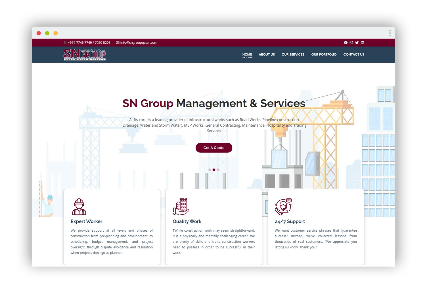The width and height of the screenshot is (427, 289).
Task: Open the OUR PORTFOLIO page
Action: coord(324,54)
